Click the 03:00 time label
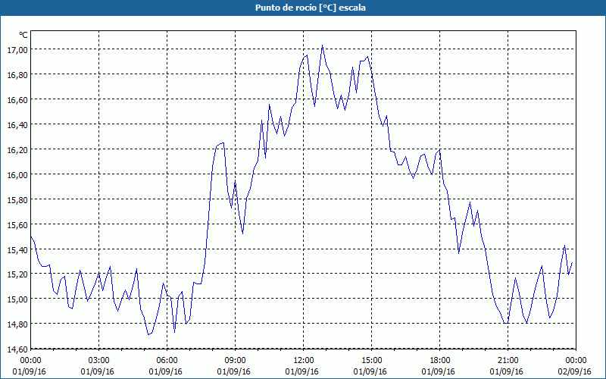 [99, 361]
